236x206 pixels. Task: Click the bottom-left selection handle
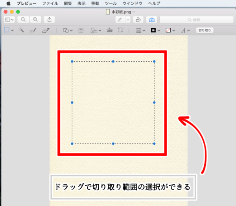coord(72,144)
